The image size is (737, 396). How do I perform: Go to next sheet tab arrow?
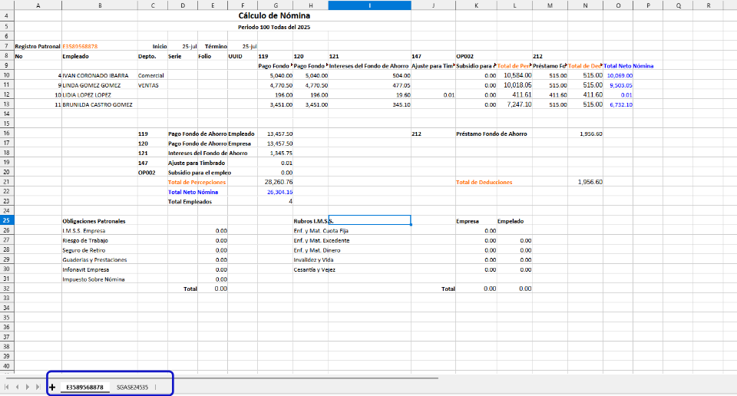(x=28, y=387)
